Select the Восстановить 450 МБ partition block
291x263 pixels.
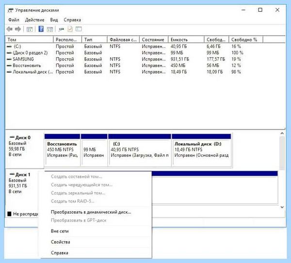[x=63, y=150]
